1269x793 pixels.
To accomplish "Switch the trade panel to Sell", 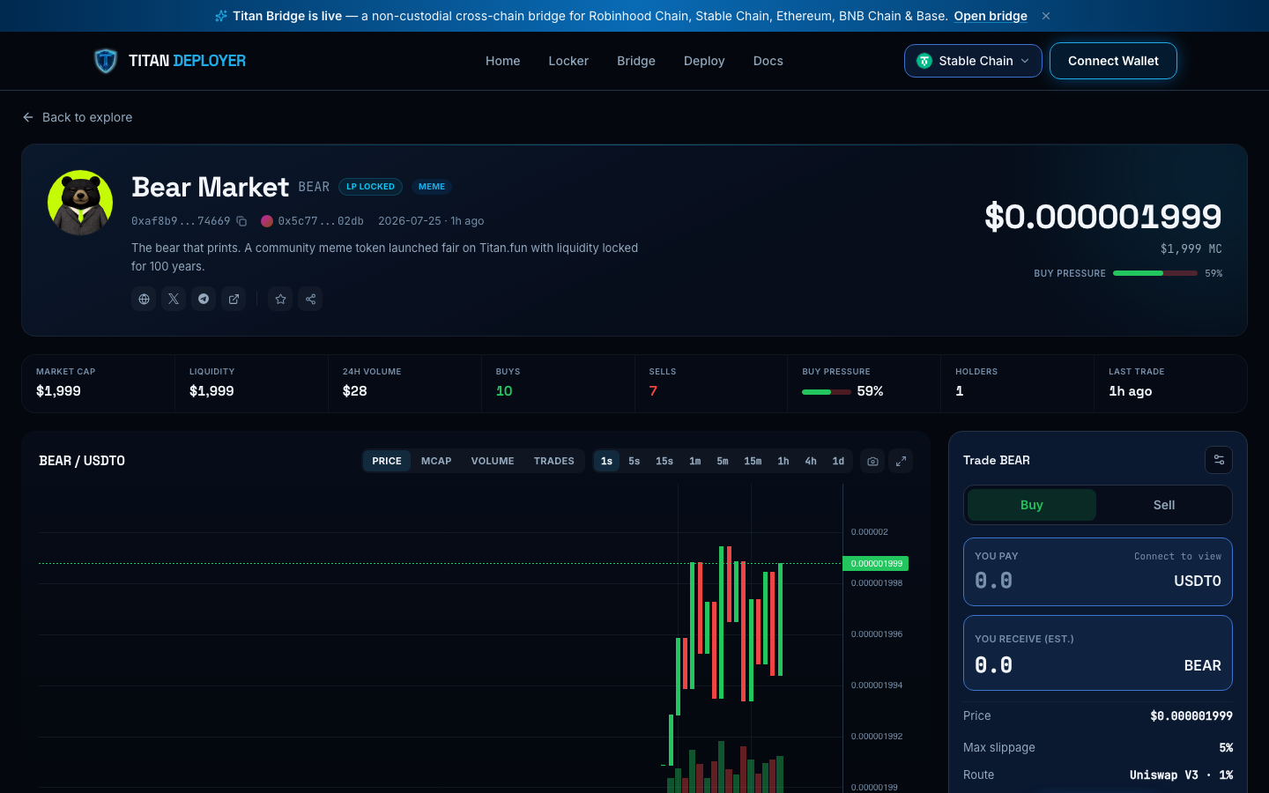I will point(1164,505).
